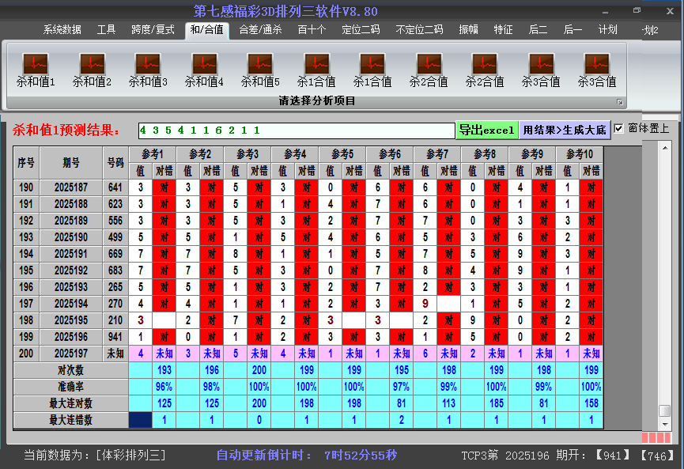Click 最大连对数 value 185 under 参考8
684x469 pixels.
pyautogui.click(x=497, y=403)
